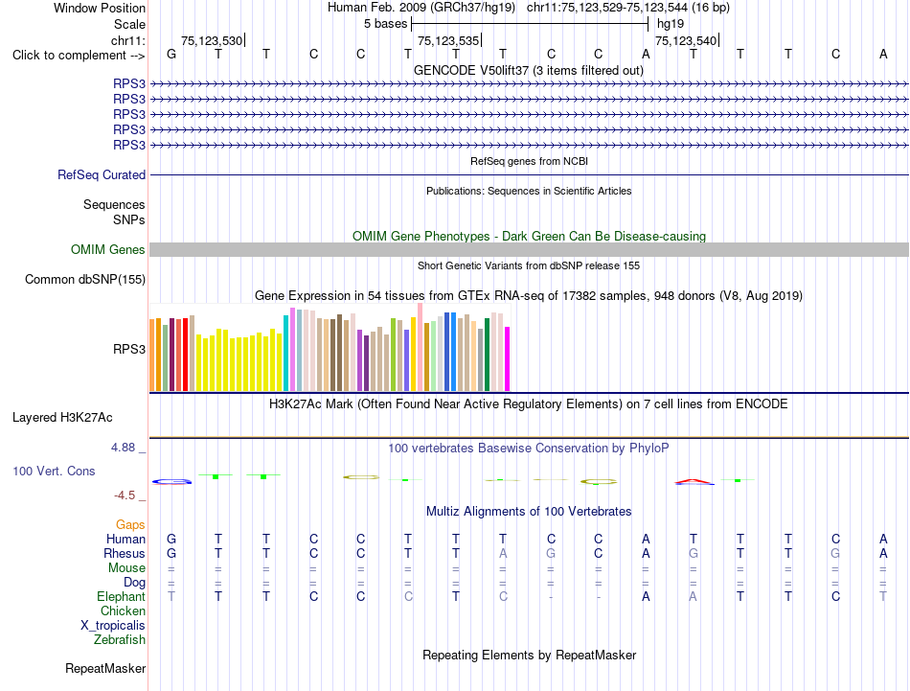The height and width of the screenshot is (691, 910).
Task: Click the RPS3 label beside the GTEx bar chart
Action: [129, 349]
